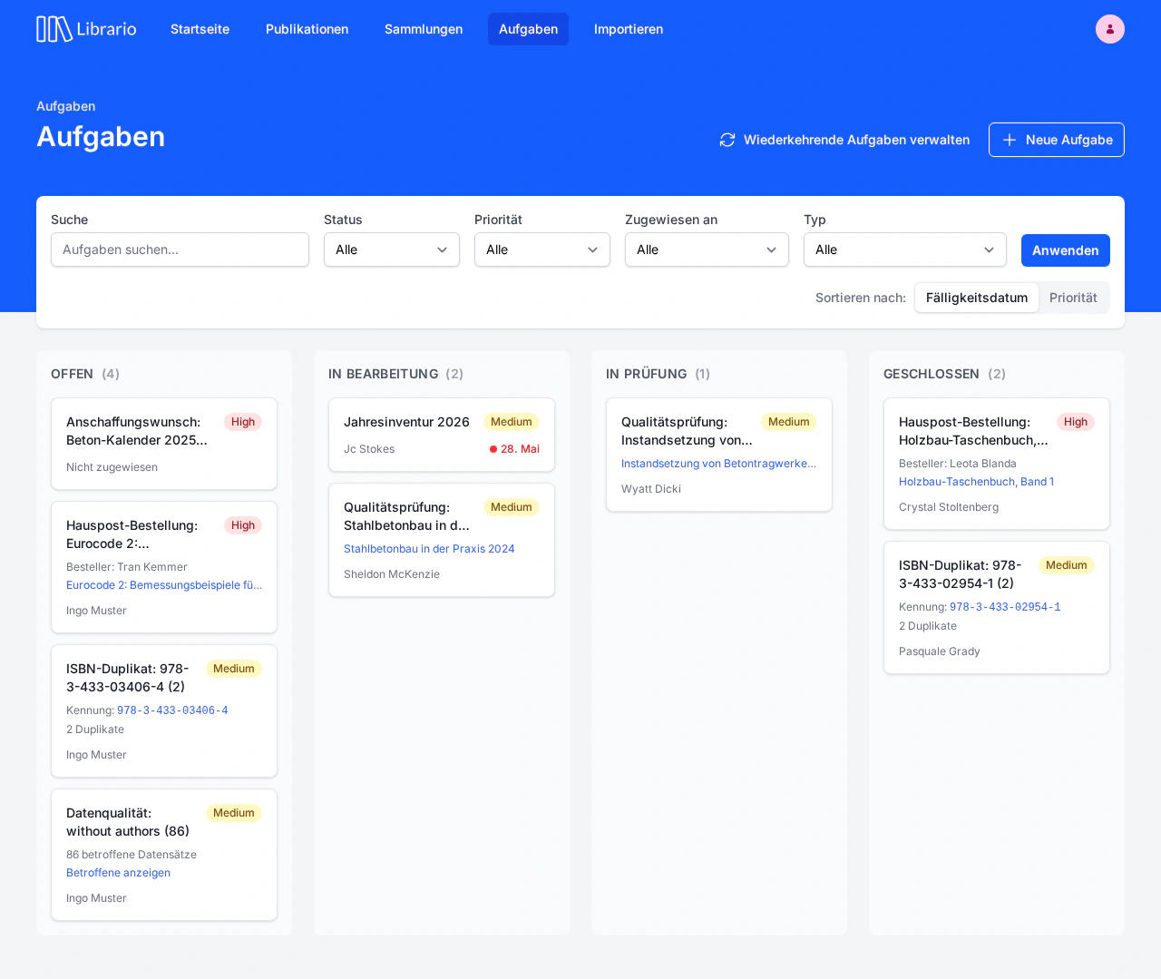Image resolution: width=1161 pixels, height=979 pixels.
Task: Open Qualitätsprüfung: Stahlbetonbau card title
Action: tap(407, 516)
